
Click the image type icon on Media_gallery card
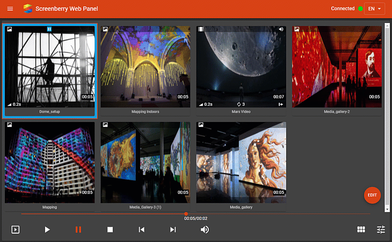click(x=201, y=125)
